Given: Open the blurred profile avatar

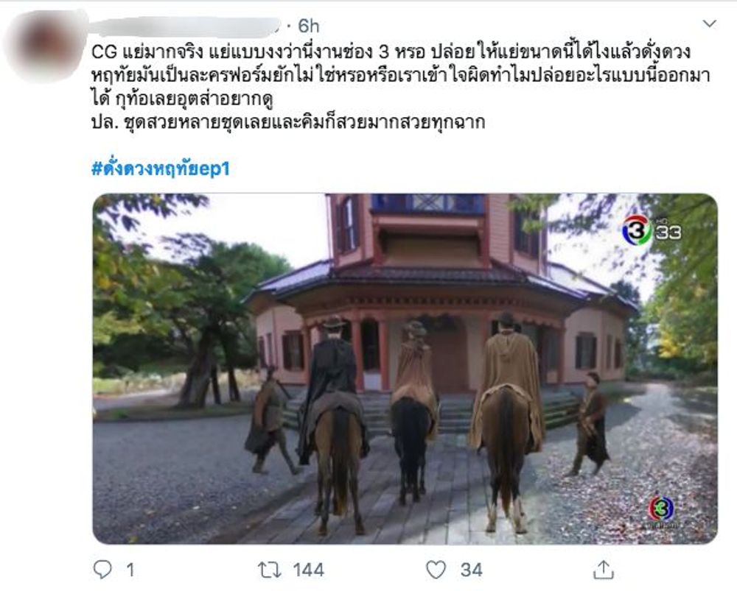Looking at the screenshot, I should (x=46, y=47).
